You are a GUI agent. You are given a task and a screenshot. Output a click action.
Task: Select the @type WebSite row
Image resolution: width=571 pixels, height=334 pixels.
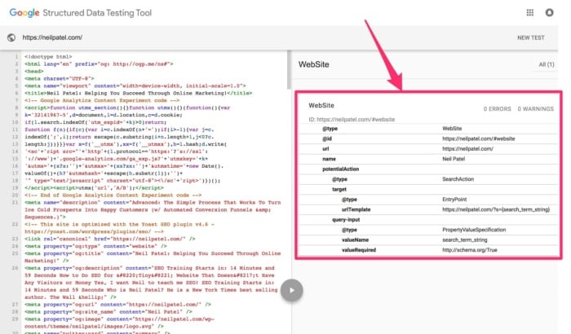click(x=429, y=129)
